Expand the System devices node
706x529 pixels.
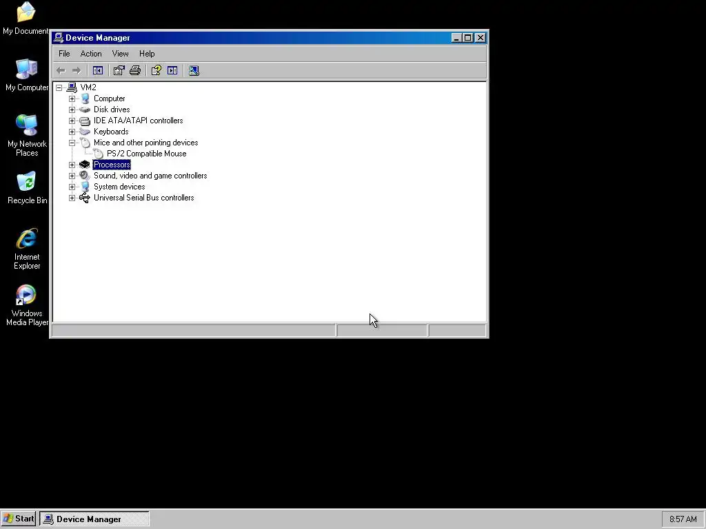72,187
